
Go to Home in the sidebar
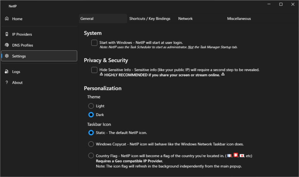tap(39, 19)
